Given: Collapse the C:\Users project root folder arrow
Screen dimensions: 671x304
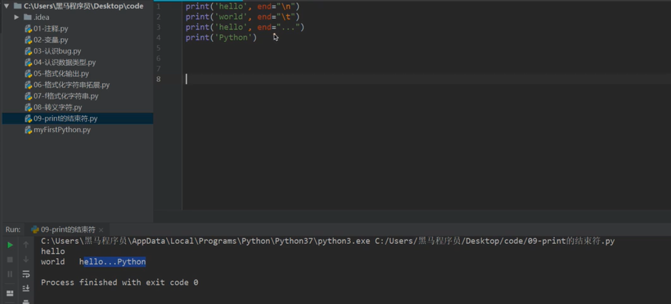Looking at the screenshot, I should pyautogui.click(x=6, y=6).
